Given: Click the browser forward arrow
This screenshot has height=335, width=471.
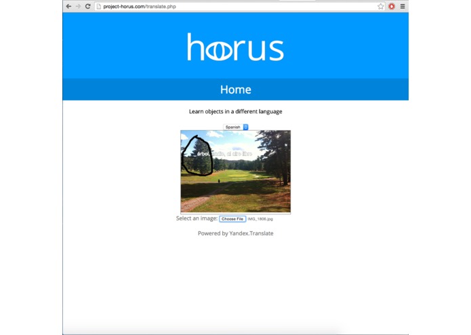Looking at the screenshot, I should (78, 6).
